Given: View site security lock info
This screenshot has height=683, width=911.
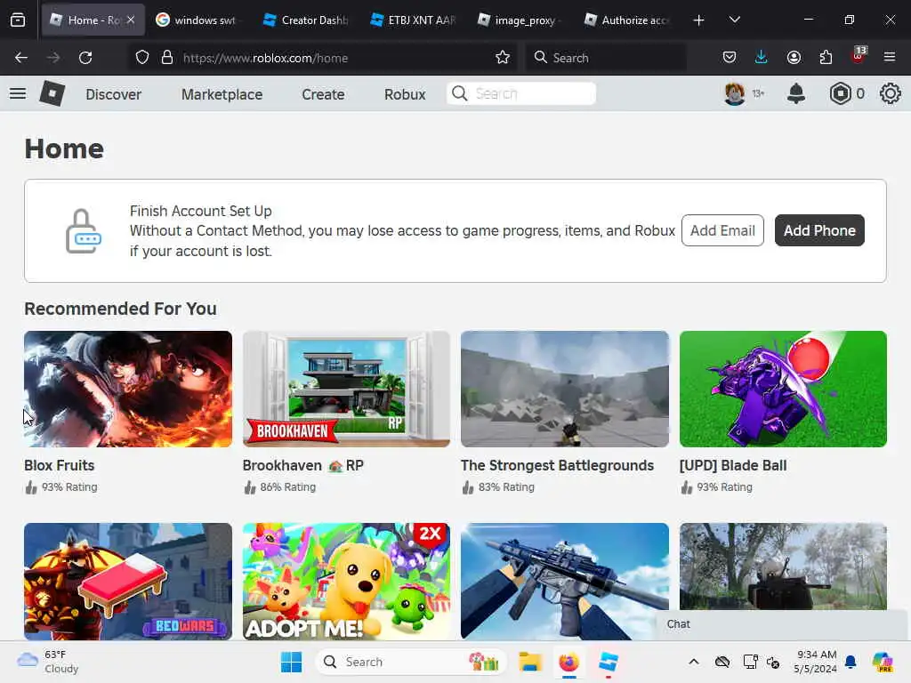Looking at the screenshot, I should pos(167,58).
